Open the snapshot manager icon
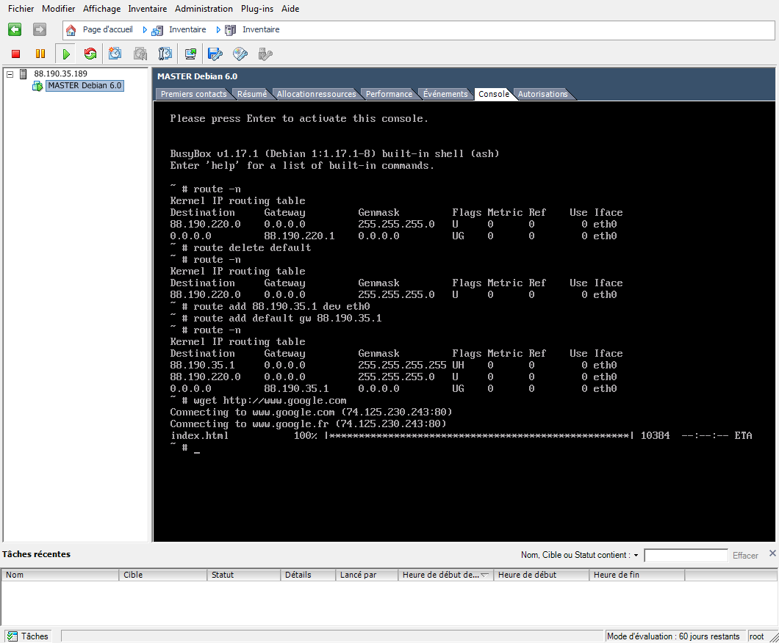Viewport: 779px width, 643px height. (165, 54)
